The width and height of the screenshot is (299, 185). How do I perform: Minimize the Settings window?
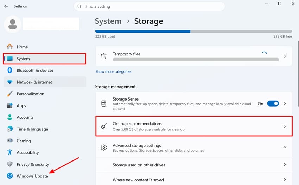(266, 4)
